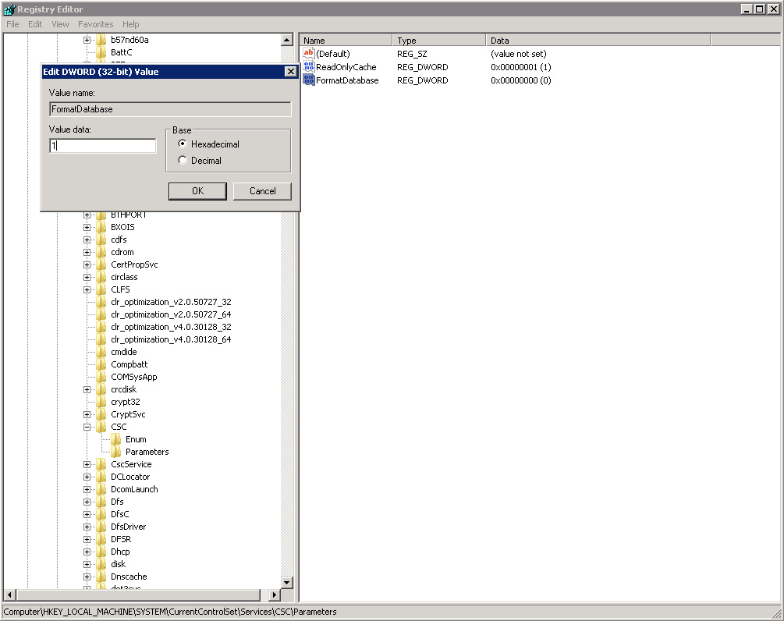
Task: Expand the BXOIS tree node
Action: coord(87,227)
